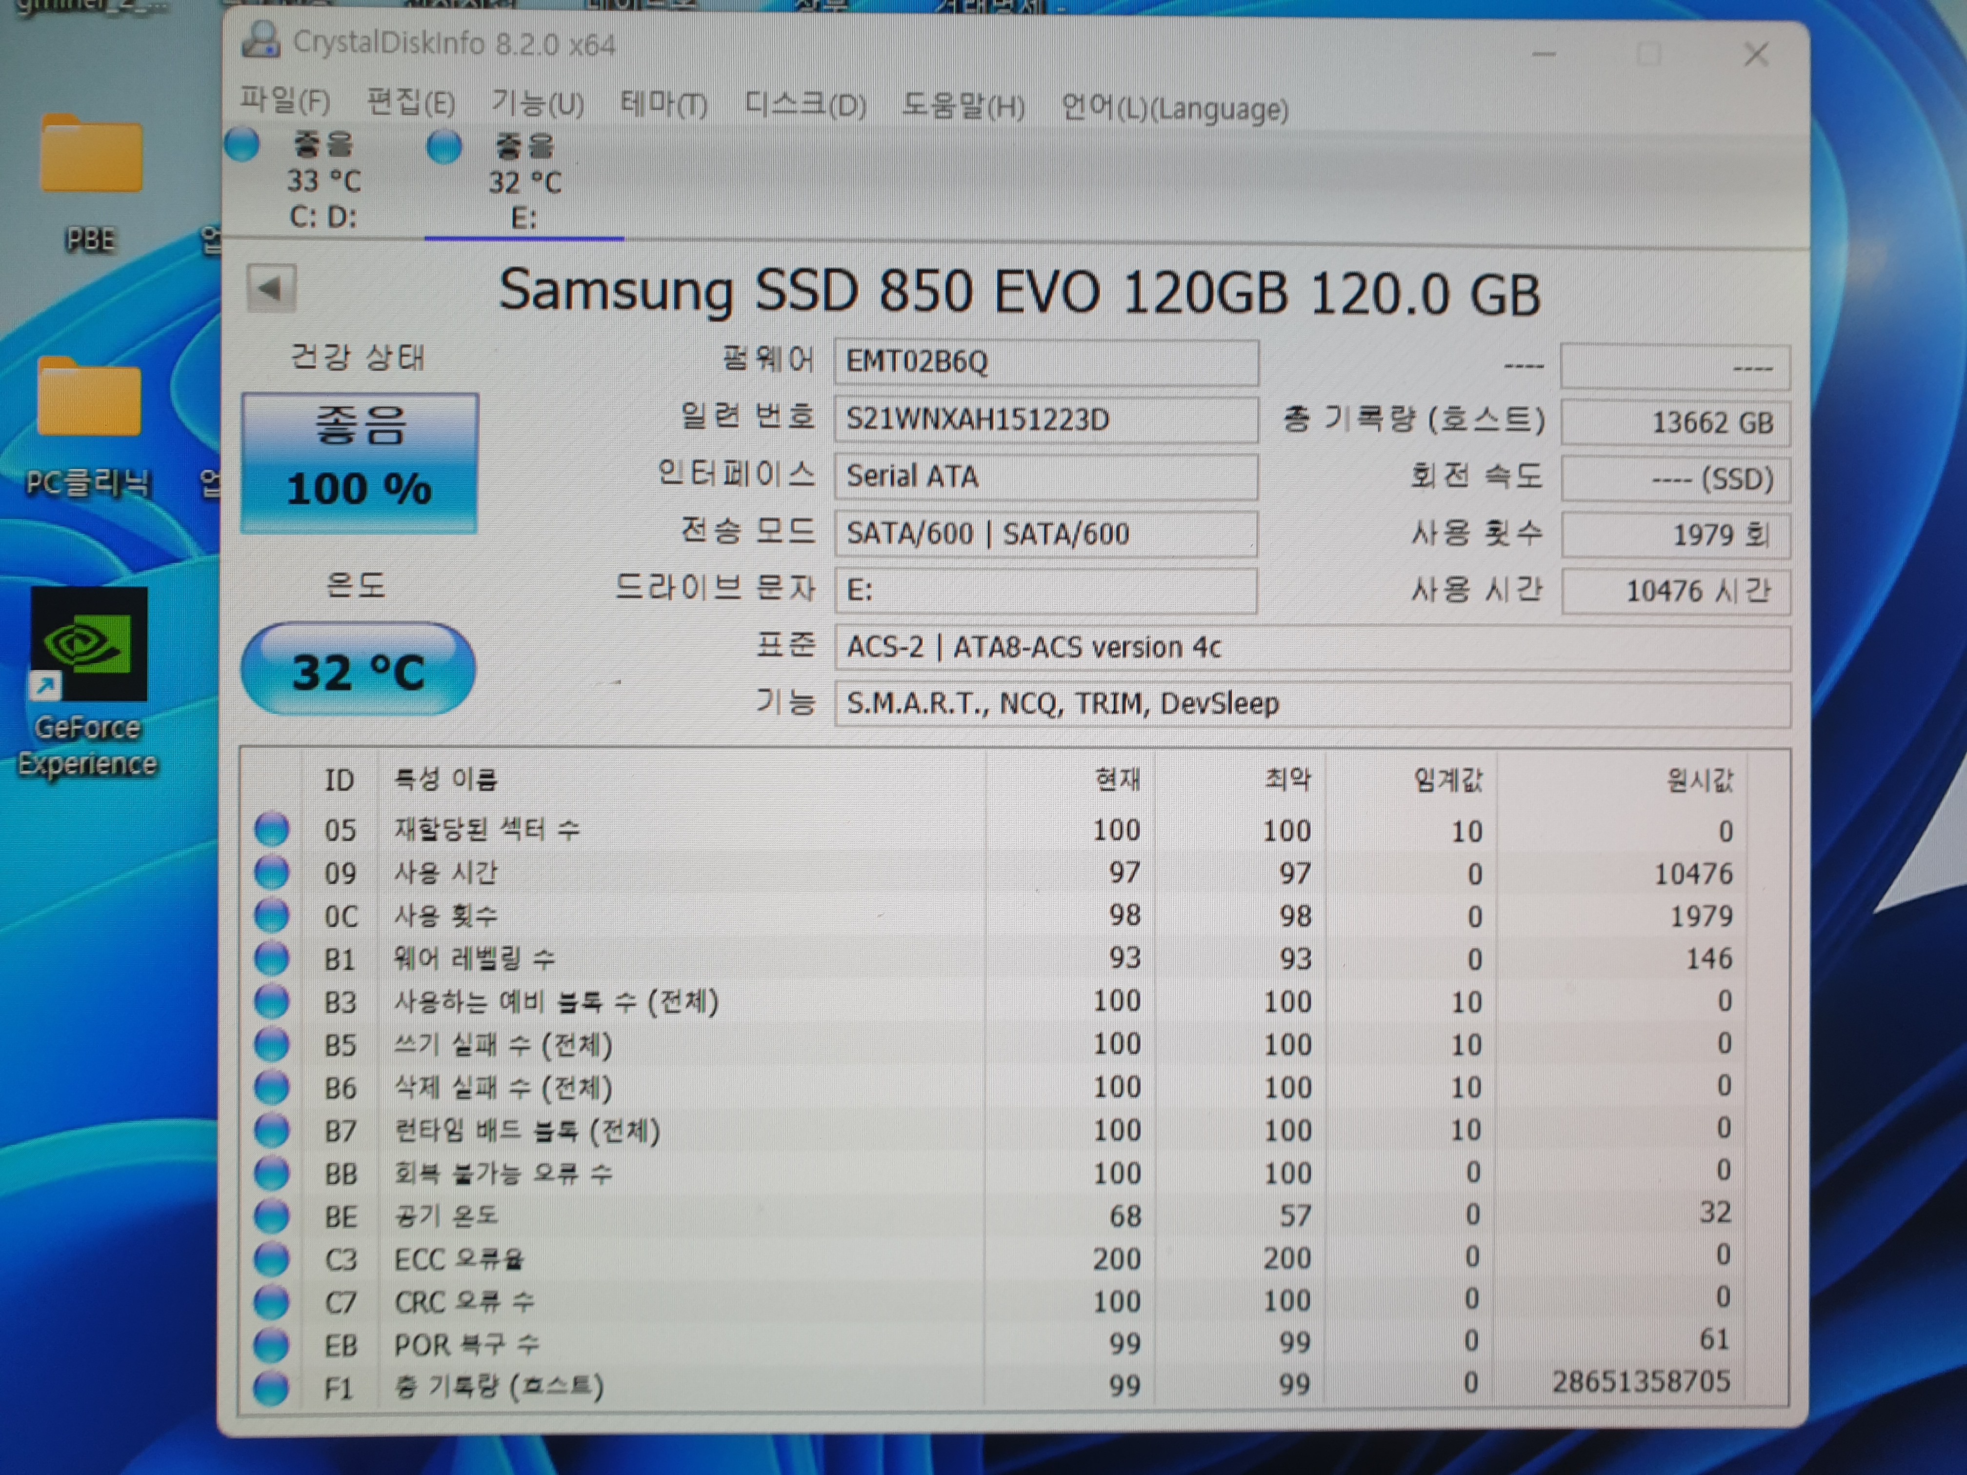Select the 사용하는 예비 블록 수 (전체) row
Screen dimensions: 1967x1475
(x=1014, y=1001)
